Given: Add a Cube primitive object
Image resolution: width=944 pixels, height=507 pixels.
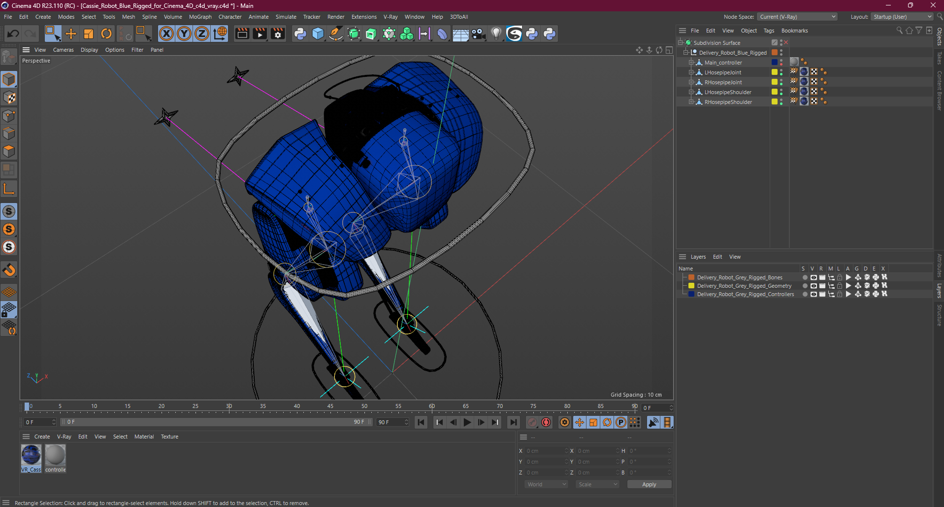Looking at the screenshot, I should (318, 34).
